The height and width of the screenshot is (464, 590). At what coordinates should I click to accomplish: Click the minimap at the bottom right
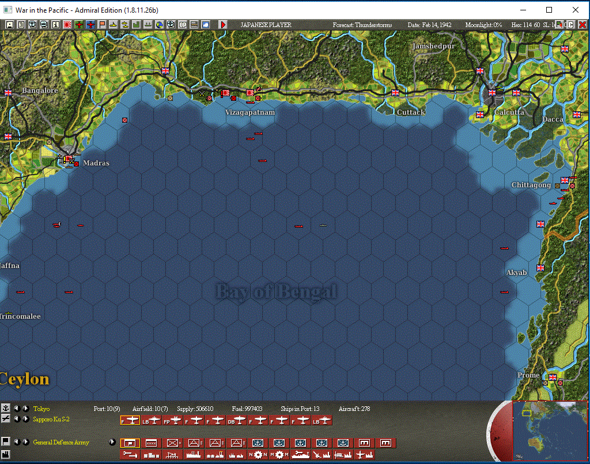coord(549,431)
